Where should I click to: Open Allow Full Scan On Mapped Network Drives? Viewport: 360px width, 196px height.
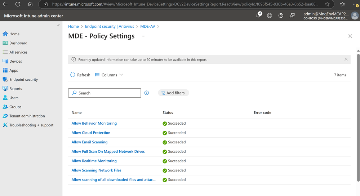click(x=108, y=151)
